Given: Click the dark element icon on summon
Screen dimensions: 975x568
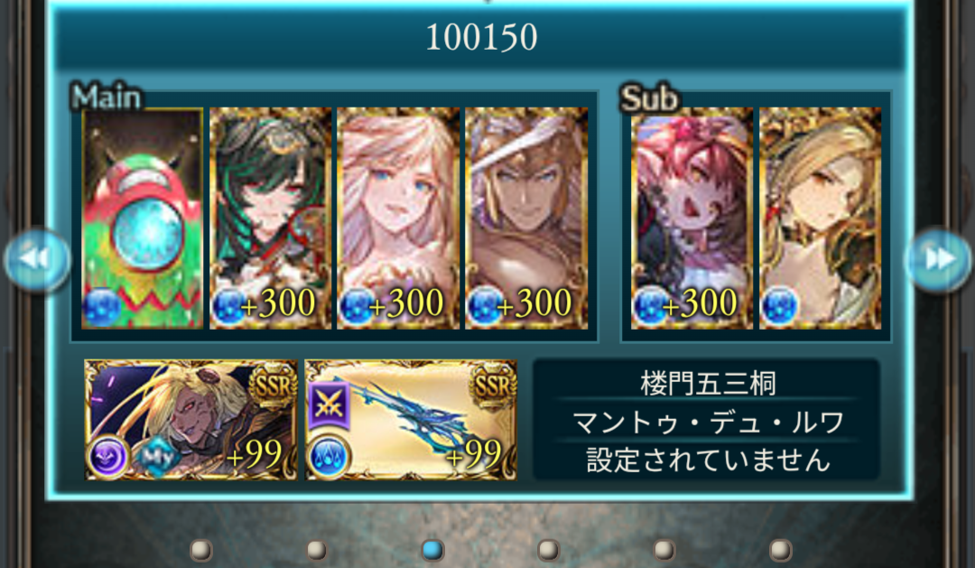Looking at the screenshot, I should (x=108, y=457).
